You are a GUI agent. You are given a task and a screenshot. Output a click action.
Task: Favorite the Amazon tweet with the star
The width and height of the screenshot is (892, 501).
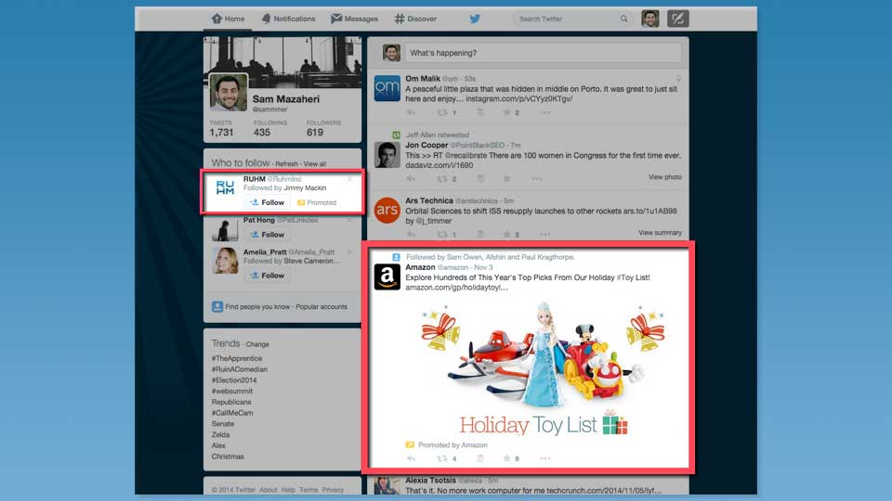[x=506, y=458]
